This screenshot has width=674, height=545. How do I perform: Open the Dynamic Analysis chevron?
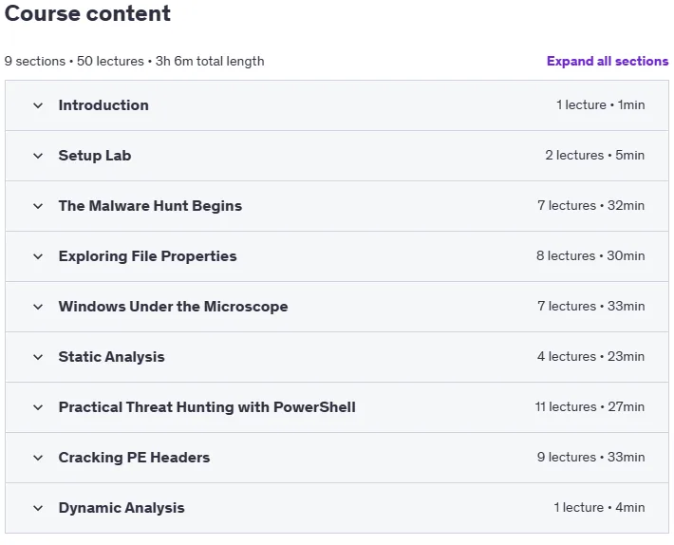(38, 508)
